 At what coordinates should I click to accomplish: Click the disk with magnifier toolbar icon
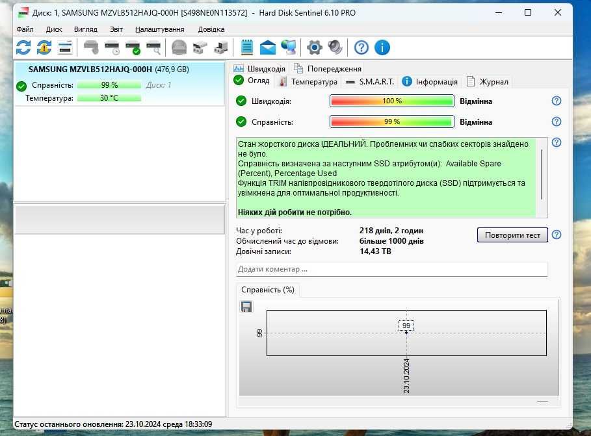(x=153, y=47)
